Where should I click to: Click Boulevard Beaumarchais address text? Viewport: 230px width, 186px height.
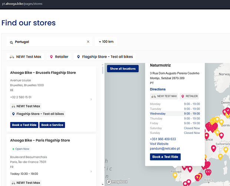[29, 157]
